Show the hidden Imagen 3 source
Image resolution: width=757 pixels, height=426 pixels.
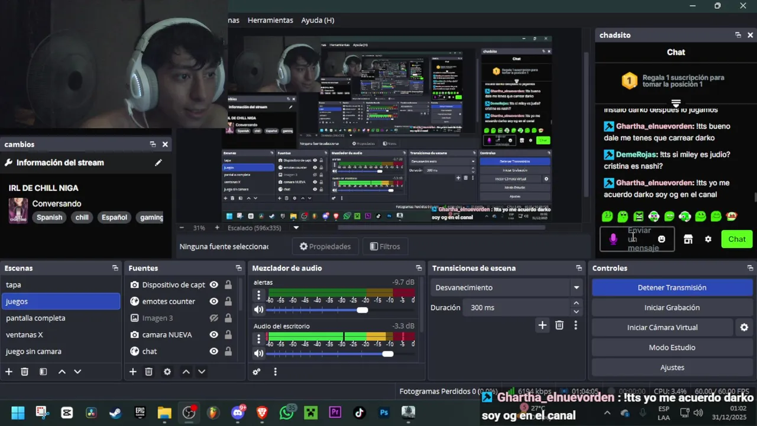(214, 318)
